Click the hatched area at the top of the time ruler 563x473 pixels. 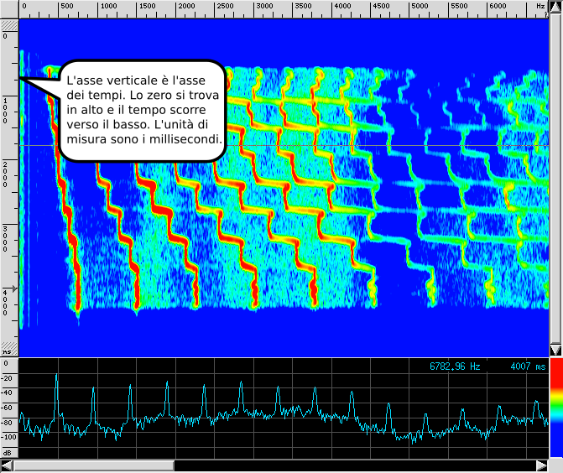8,25
